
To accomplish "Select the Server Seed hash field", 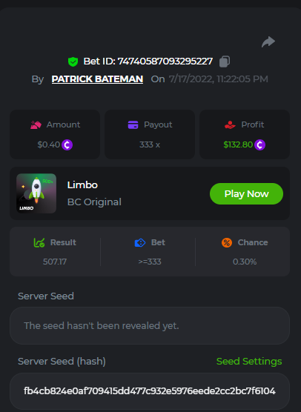I will [150, 391].
